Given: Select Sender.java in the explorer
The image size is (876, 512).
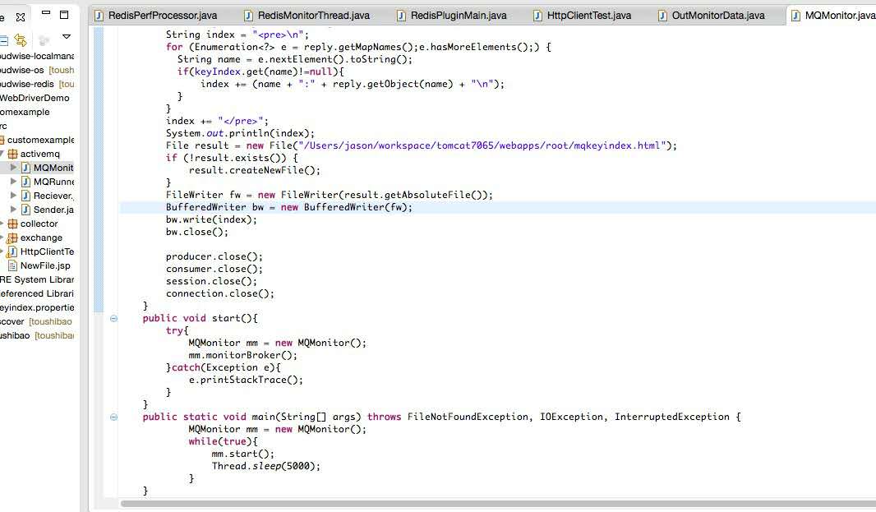Looking at the screenshot, I should (x=53, y=210).
